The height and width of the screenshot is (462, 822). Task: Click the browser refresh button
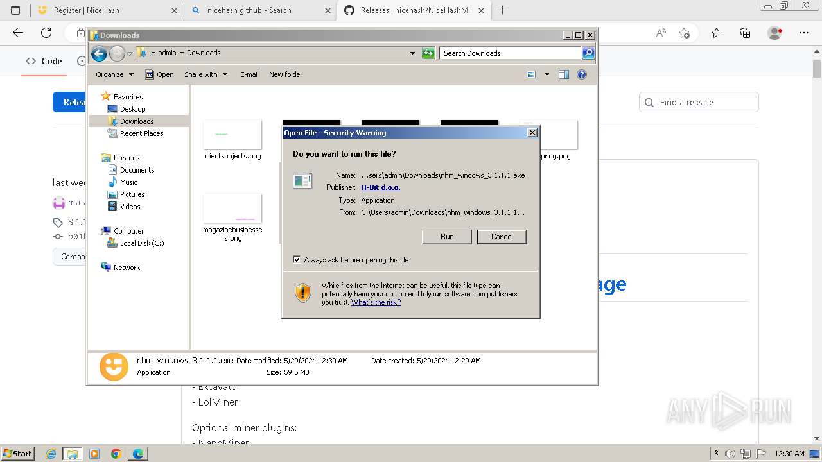click(x=46, y=33)
